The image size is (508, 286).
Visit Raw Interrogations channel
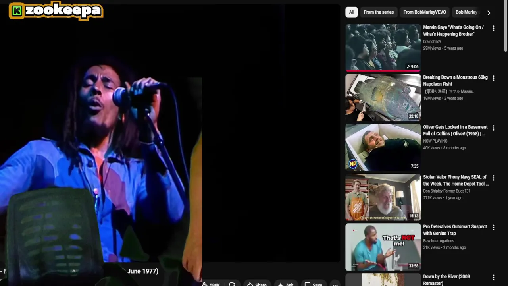point(439,241)
